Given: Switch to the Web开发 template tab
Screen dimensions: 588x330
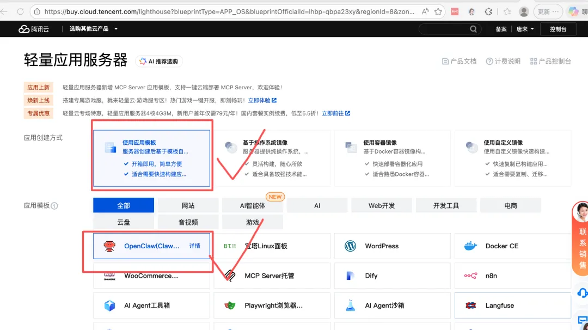Looking at the screenshot, I should click(x=381, y=205).
